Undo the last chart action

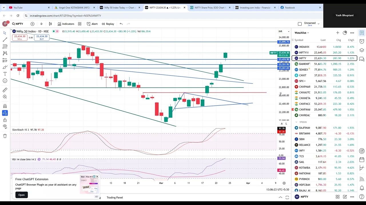pos(121,24)
